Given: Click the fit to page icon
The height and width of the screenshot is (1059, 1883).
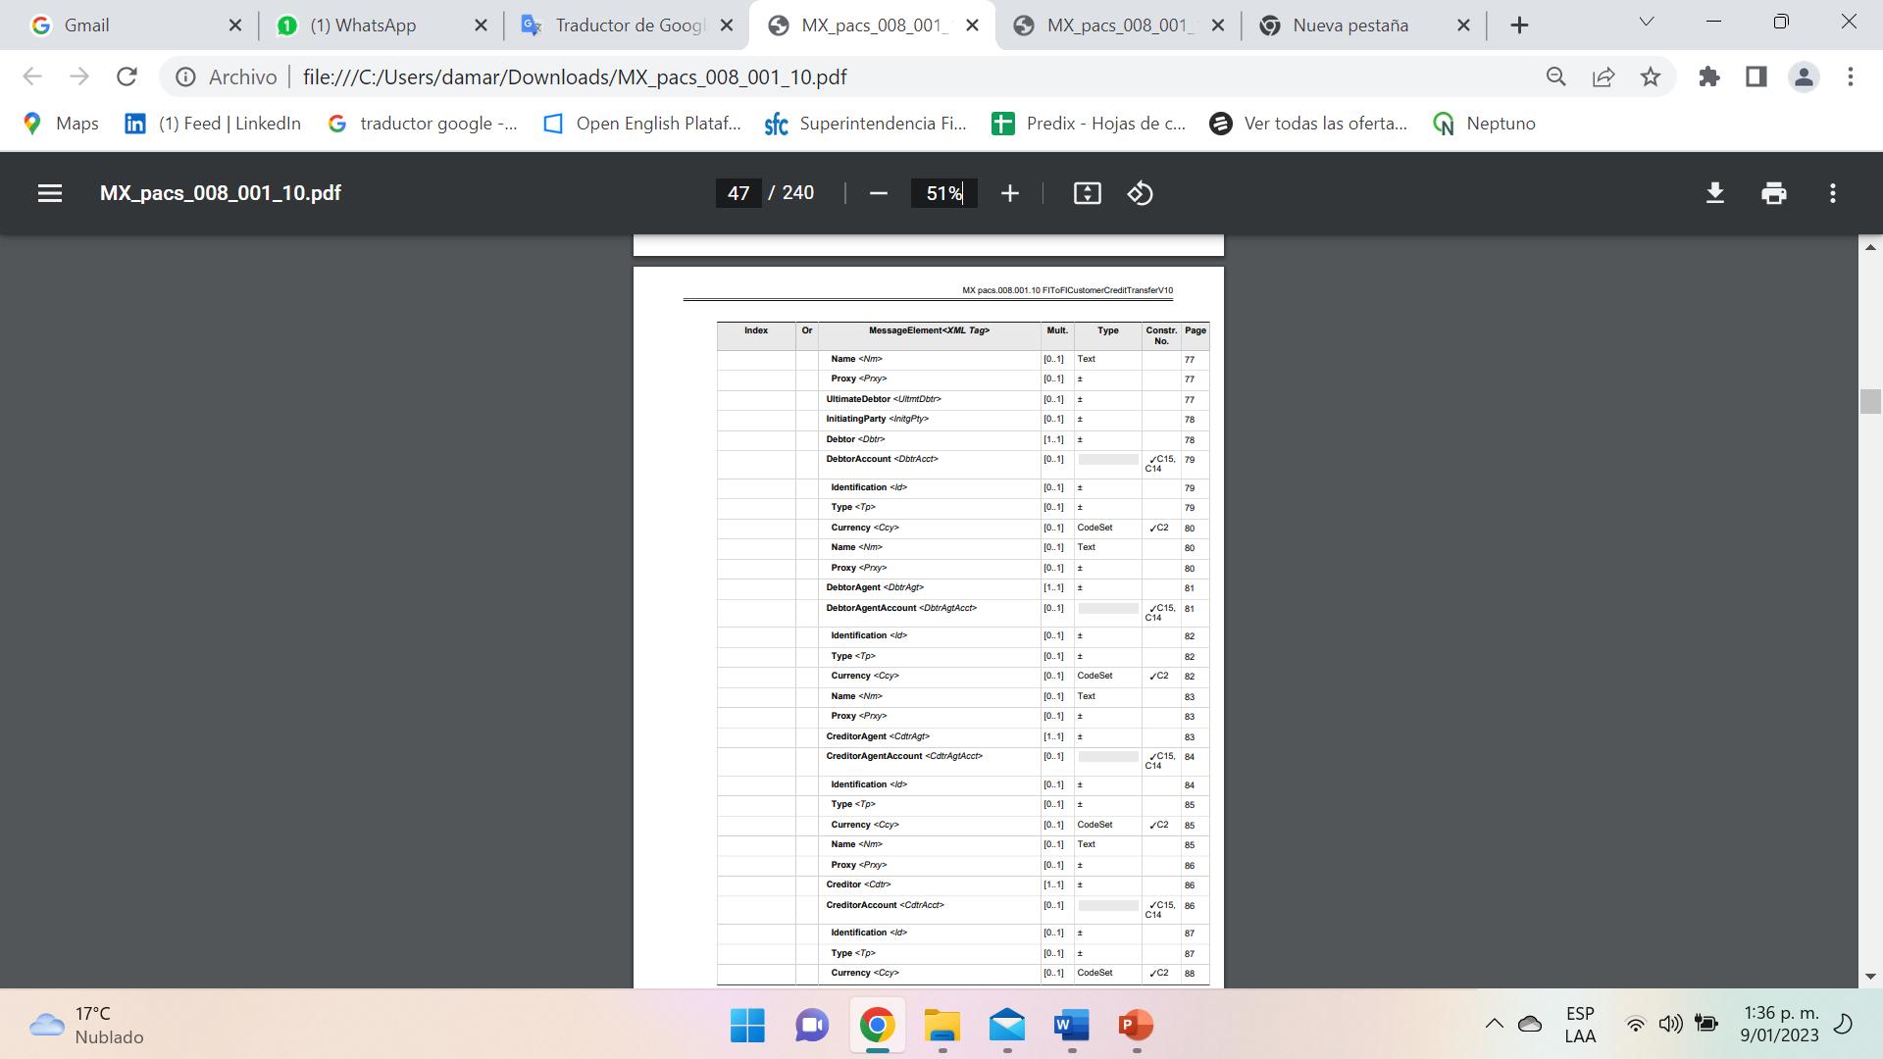Looking at the screenshot, I should click(1087, 193).
